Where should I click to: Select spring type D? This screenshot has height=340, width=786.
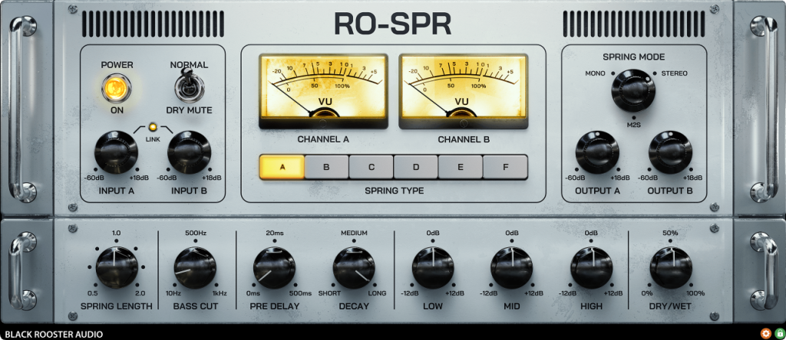(415, 167)
